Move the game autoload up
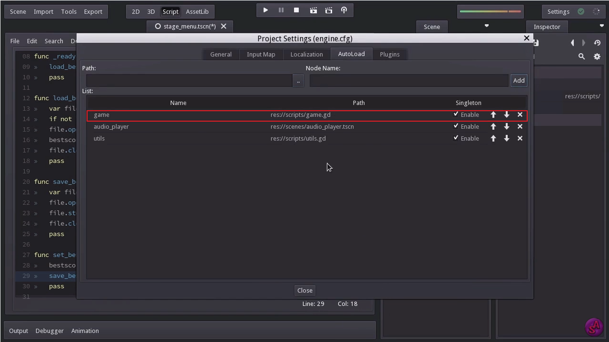The image size is (609, 342). pos(493,114)
